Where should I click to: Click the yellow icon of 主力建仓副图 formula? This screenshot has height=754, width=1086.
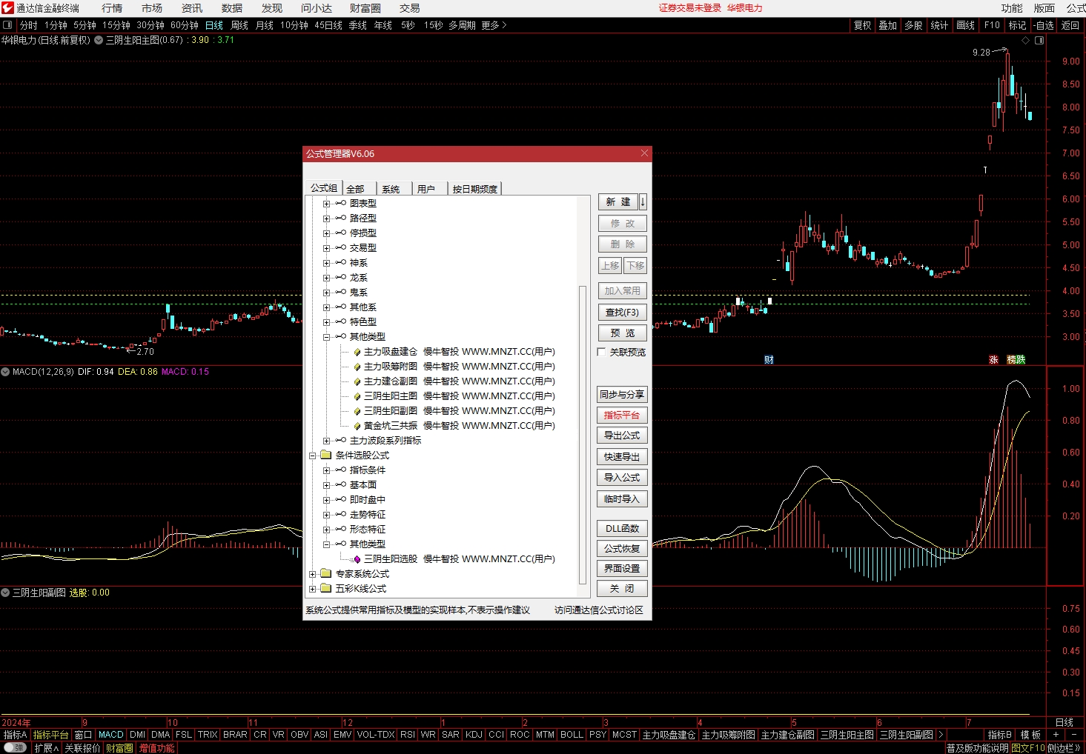point(357,381)
